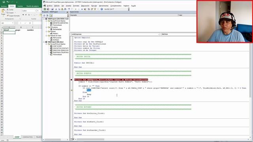Click the View Microsoft Excel icon in the VBA toolbar
The height and width of the screenshot is (142, 253).
[x=45, y=9]
